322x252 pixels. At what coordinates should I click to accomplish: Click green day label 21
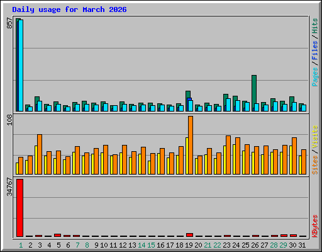208,245
